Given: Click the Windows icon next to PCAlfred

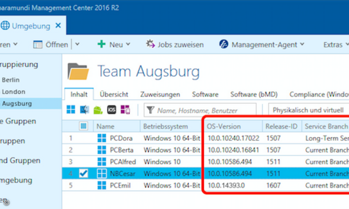Looking at the screenshot, I should [102, 162].
